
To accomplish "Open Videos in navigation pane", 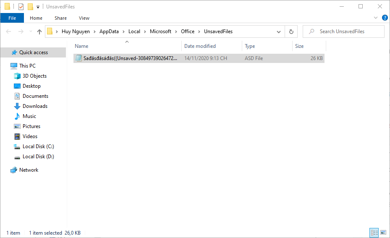I will [30, 136].
